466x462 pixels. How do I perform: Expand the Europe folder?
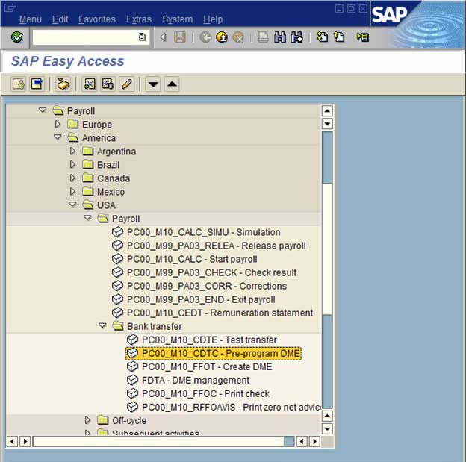(58, 124)
